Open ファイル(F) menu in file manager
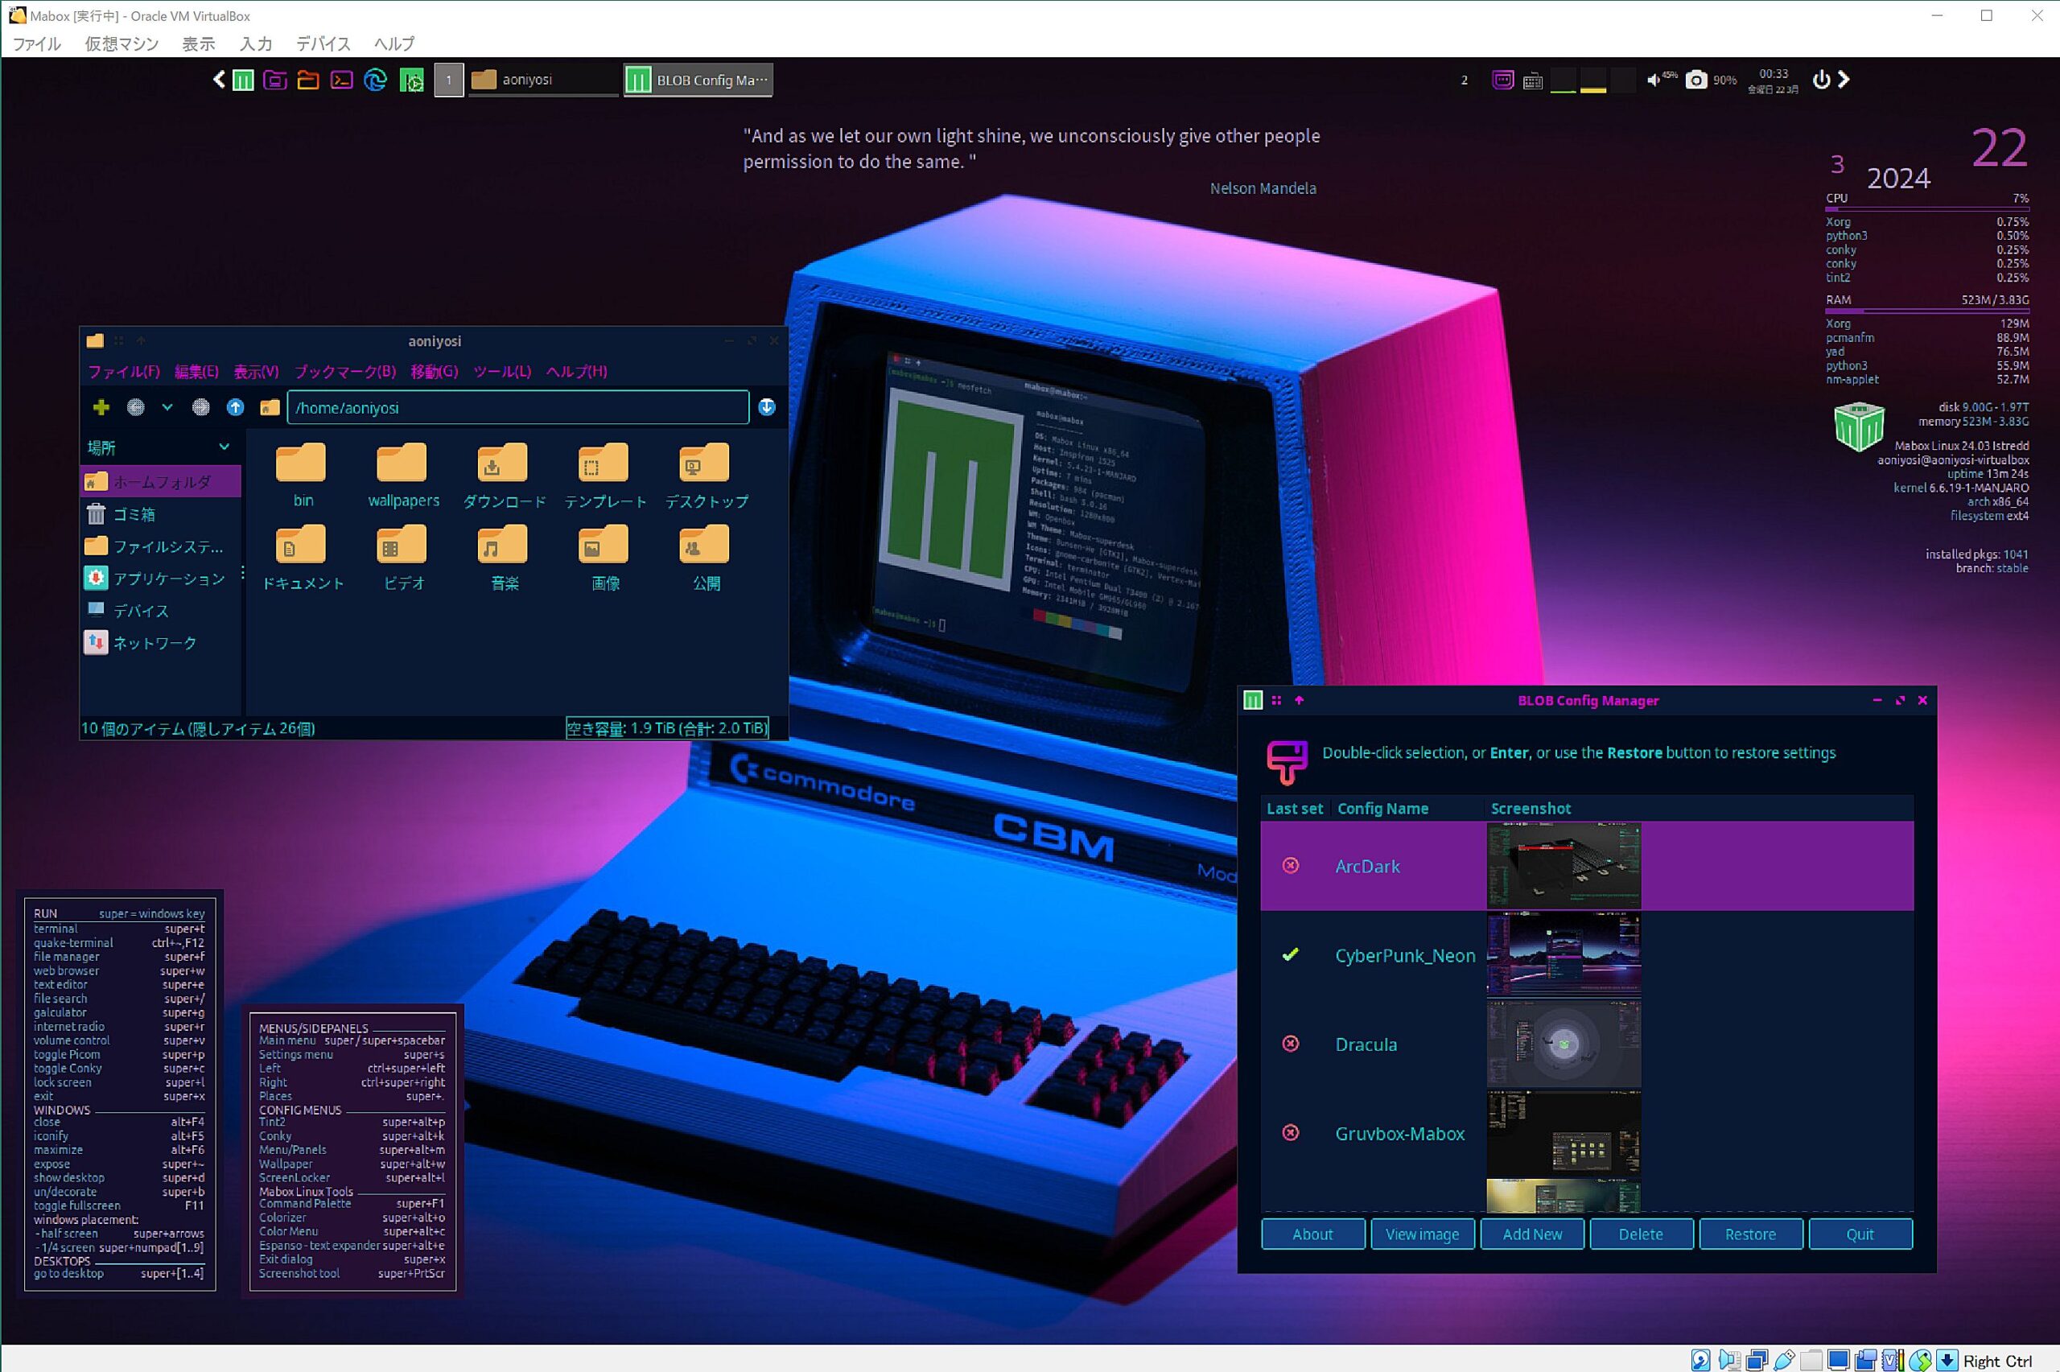Viewport: 2060px width, 1372px height. [124, 371]
